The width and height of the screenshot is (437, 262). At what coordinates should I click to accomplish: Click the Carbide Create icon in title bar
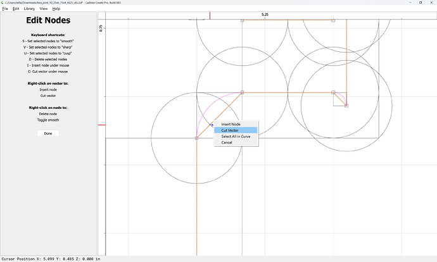pos(3,3)
